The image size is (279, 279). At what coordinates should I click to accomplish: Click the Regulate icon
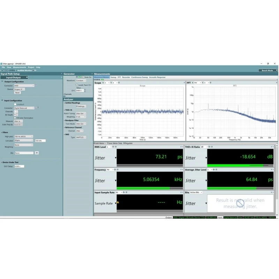click(124, 143)
